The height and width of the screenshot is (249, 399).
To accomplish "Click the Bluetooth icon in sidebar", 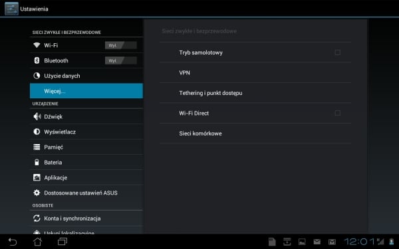I will (x=37, y=60).
